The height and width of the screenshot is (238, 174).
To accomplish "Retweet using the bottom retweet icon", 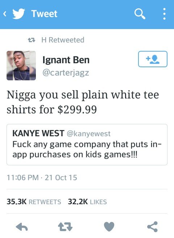I will click(x=65, y=227).
